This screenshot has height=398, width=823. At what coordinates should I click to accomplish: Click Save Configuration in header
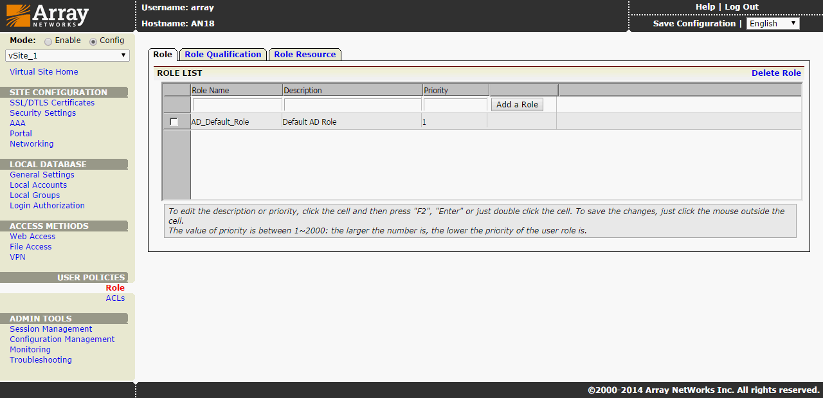(x=694, y=24)
